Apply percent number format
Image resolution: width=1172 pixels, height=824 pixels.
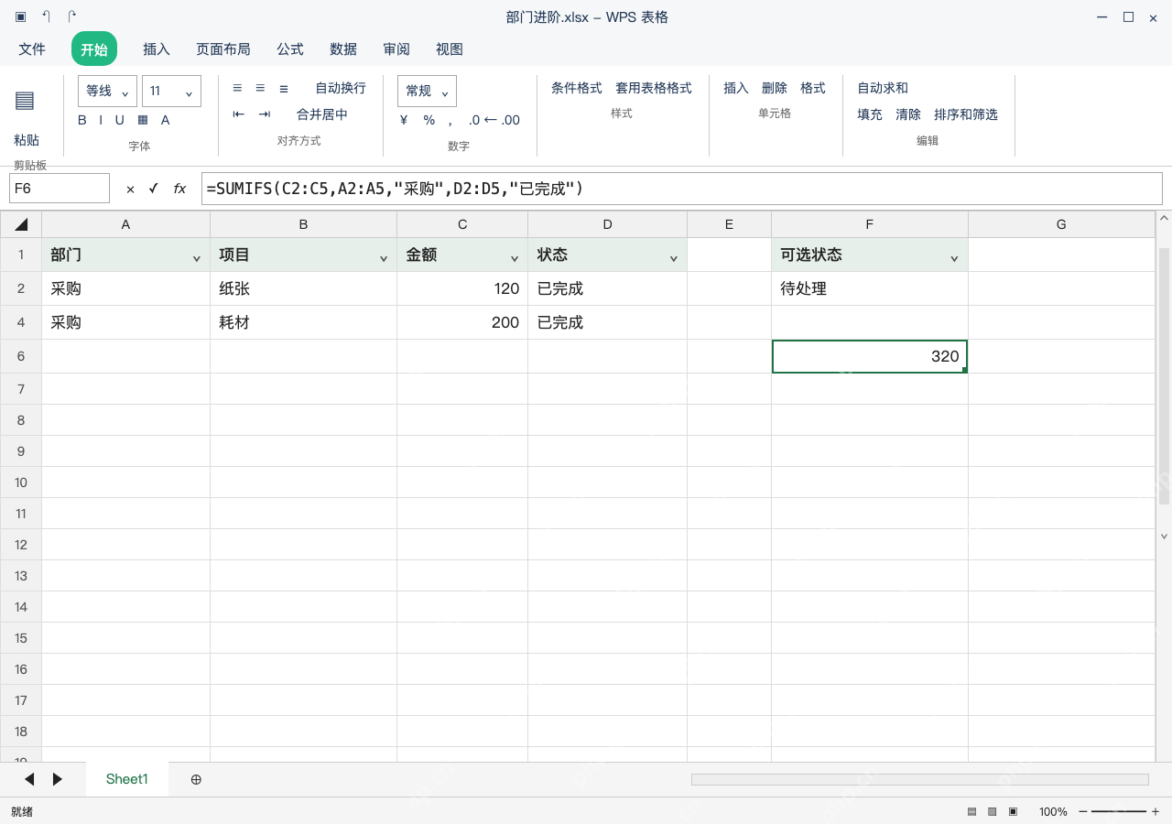point(429,120)
